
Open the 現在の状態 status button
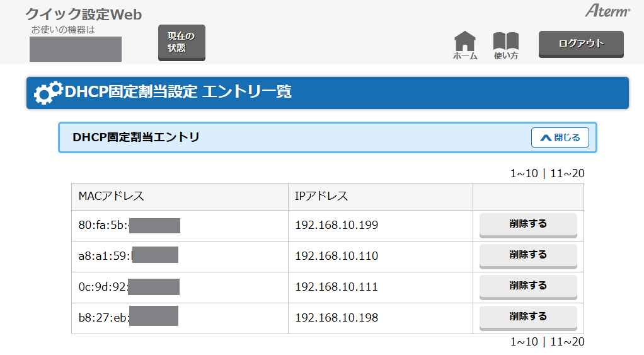click(181, 42)
